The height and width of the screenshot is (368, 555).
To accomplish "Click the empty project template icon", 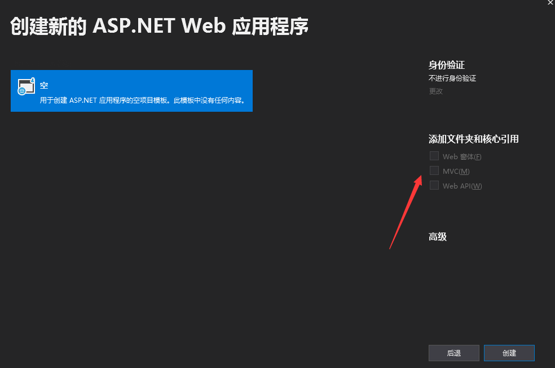I will 26,86.
